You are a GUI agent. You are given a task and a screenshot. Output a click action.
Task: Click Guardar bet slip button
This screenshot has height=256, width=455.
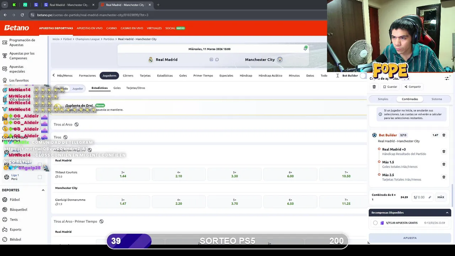pos(390,87)
